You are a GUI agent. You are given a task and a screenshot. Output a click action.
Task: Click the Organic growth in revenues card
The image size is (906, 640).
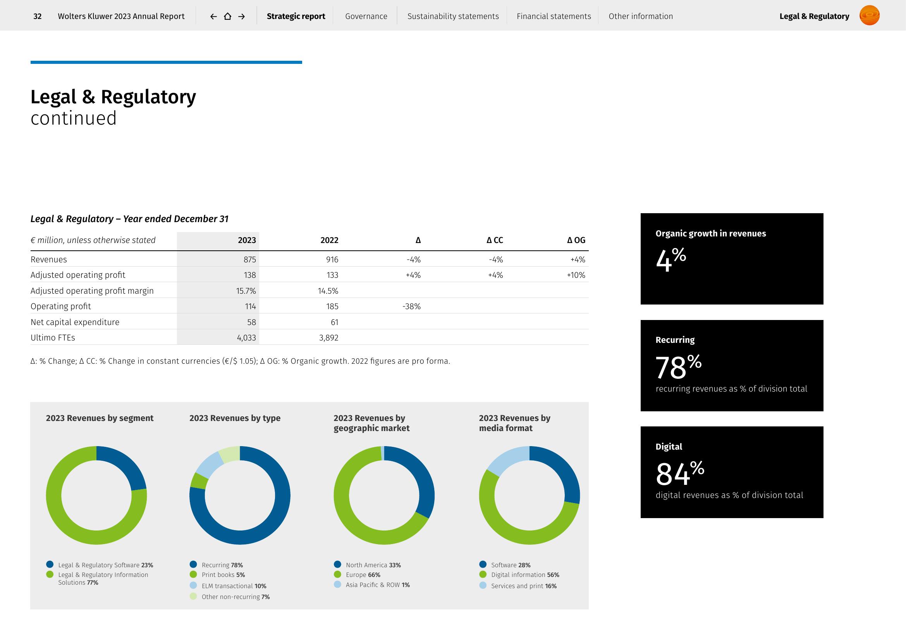732,259
